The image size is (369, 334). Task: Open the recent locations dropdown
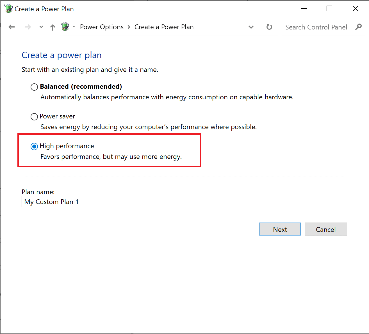click(x=41, y=27)
